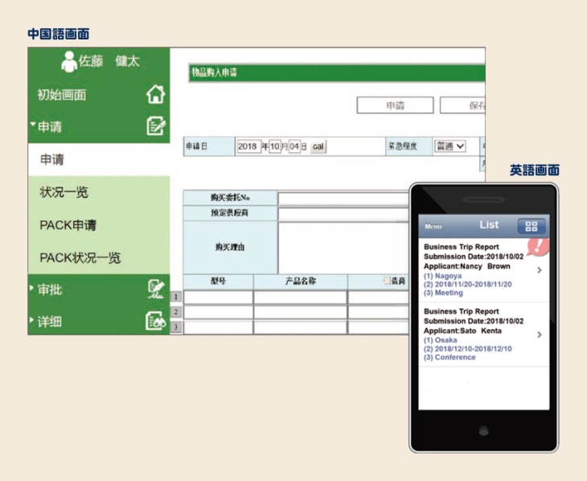The height and width of the screenshot is (481, 587).
Task: Click the 购买委托No input field
Action: click(x=343, y=199)
